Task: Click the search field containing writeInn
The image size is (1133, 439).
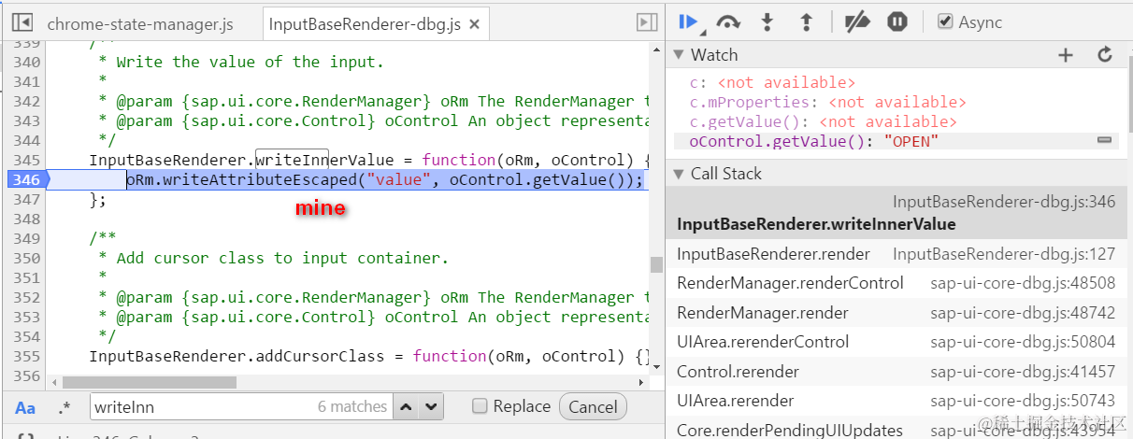Action: pos(240,407)
